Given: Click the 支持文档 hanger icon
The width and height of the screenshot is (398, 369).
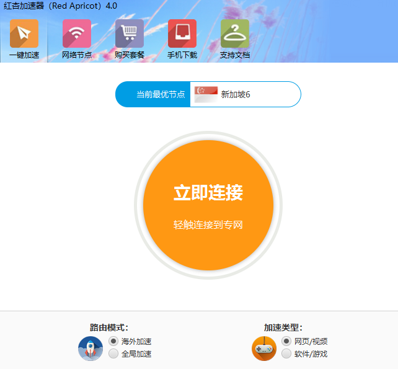Looking at the screenshot, I should pos(235,33).
